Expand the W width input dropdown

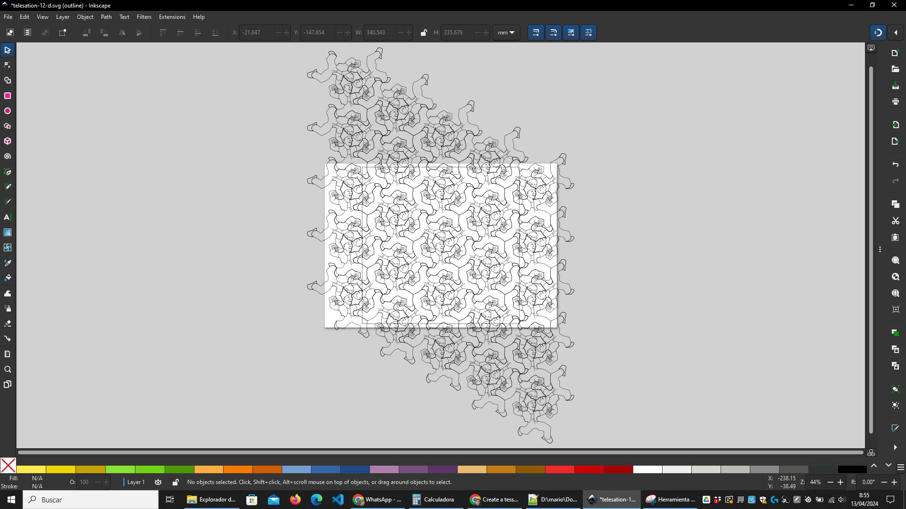(409, 33)
